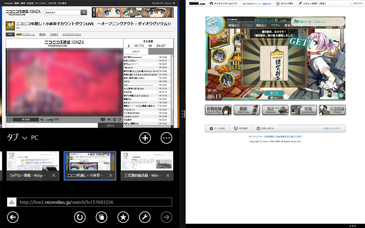Close the ミッドウェー海戦 Wikipedia tab

(54, 175)
